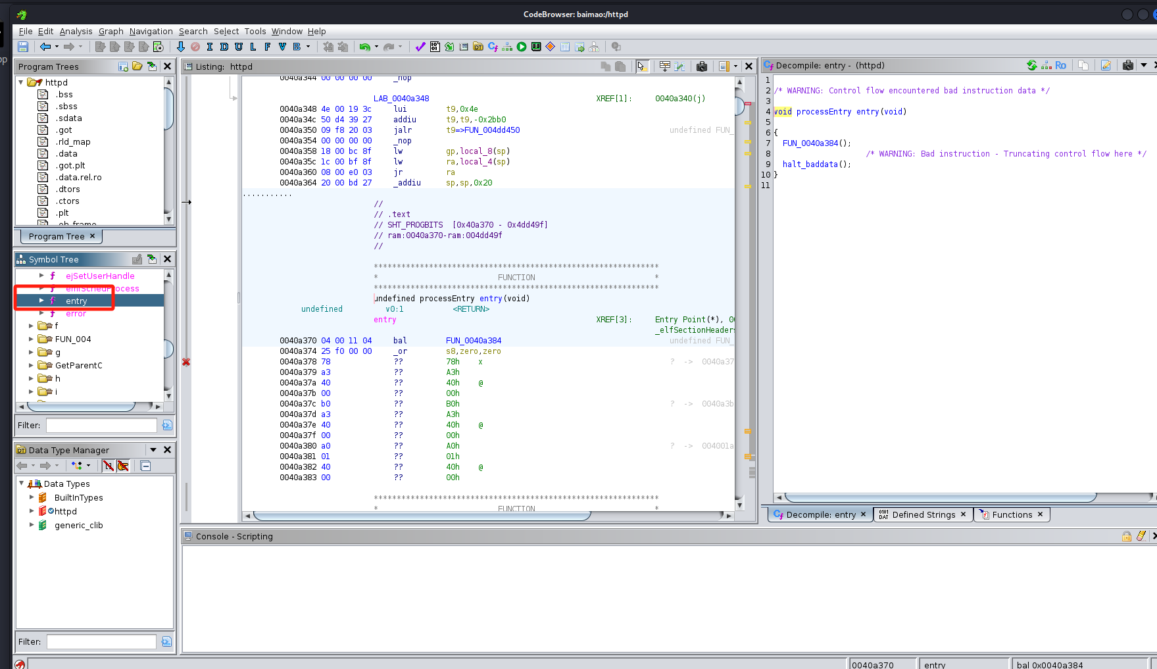Open Data Type Manager filter options icon
Screen dimensions: 1157x669
[166, 641]
